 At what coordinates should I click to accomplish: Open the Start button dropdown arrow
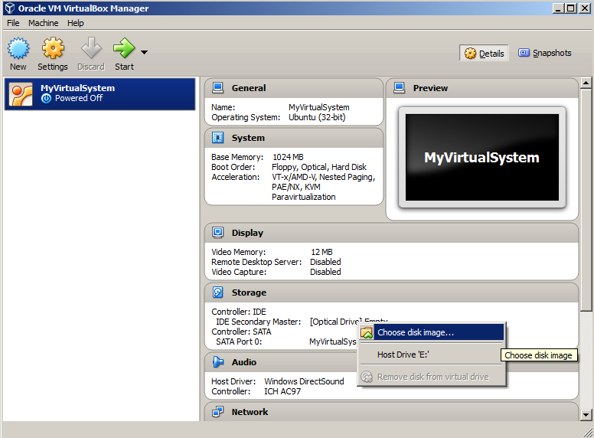point(145,52)
